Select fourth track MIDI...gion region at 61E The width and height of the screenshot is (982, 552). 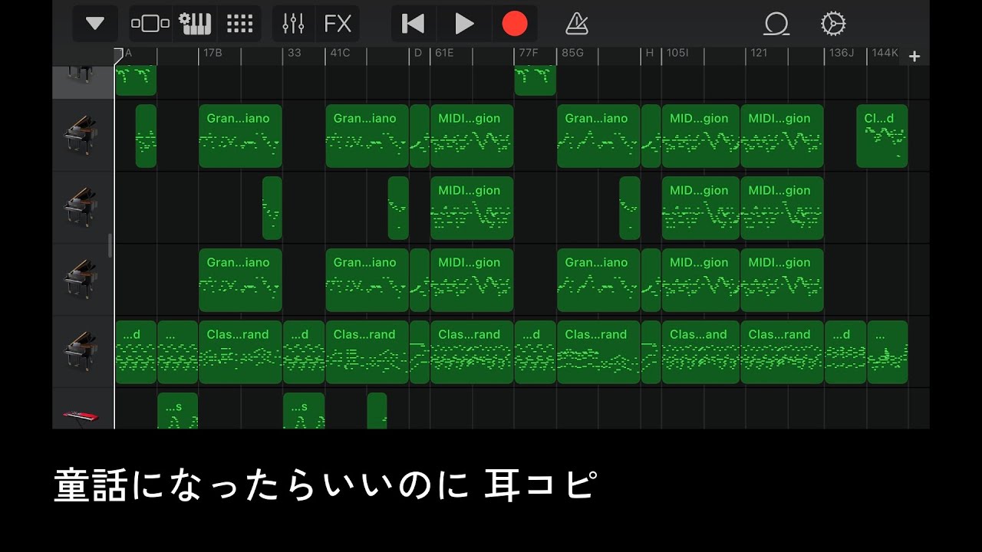472,280
